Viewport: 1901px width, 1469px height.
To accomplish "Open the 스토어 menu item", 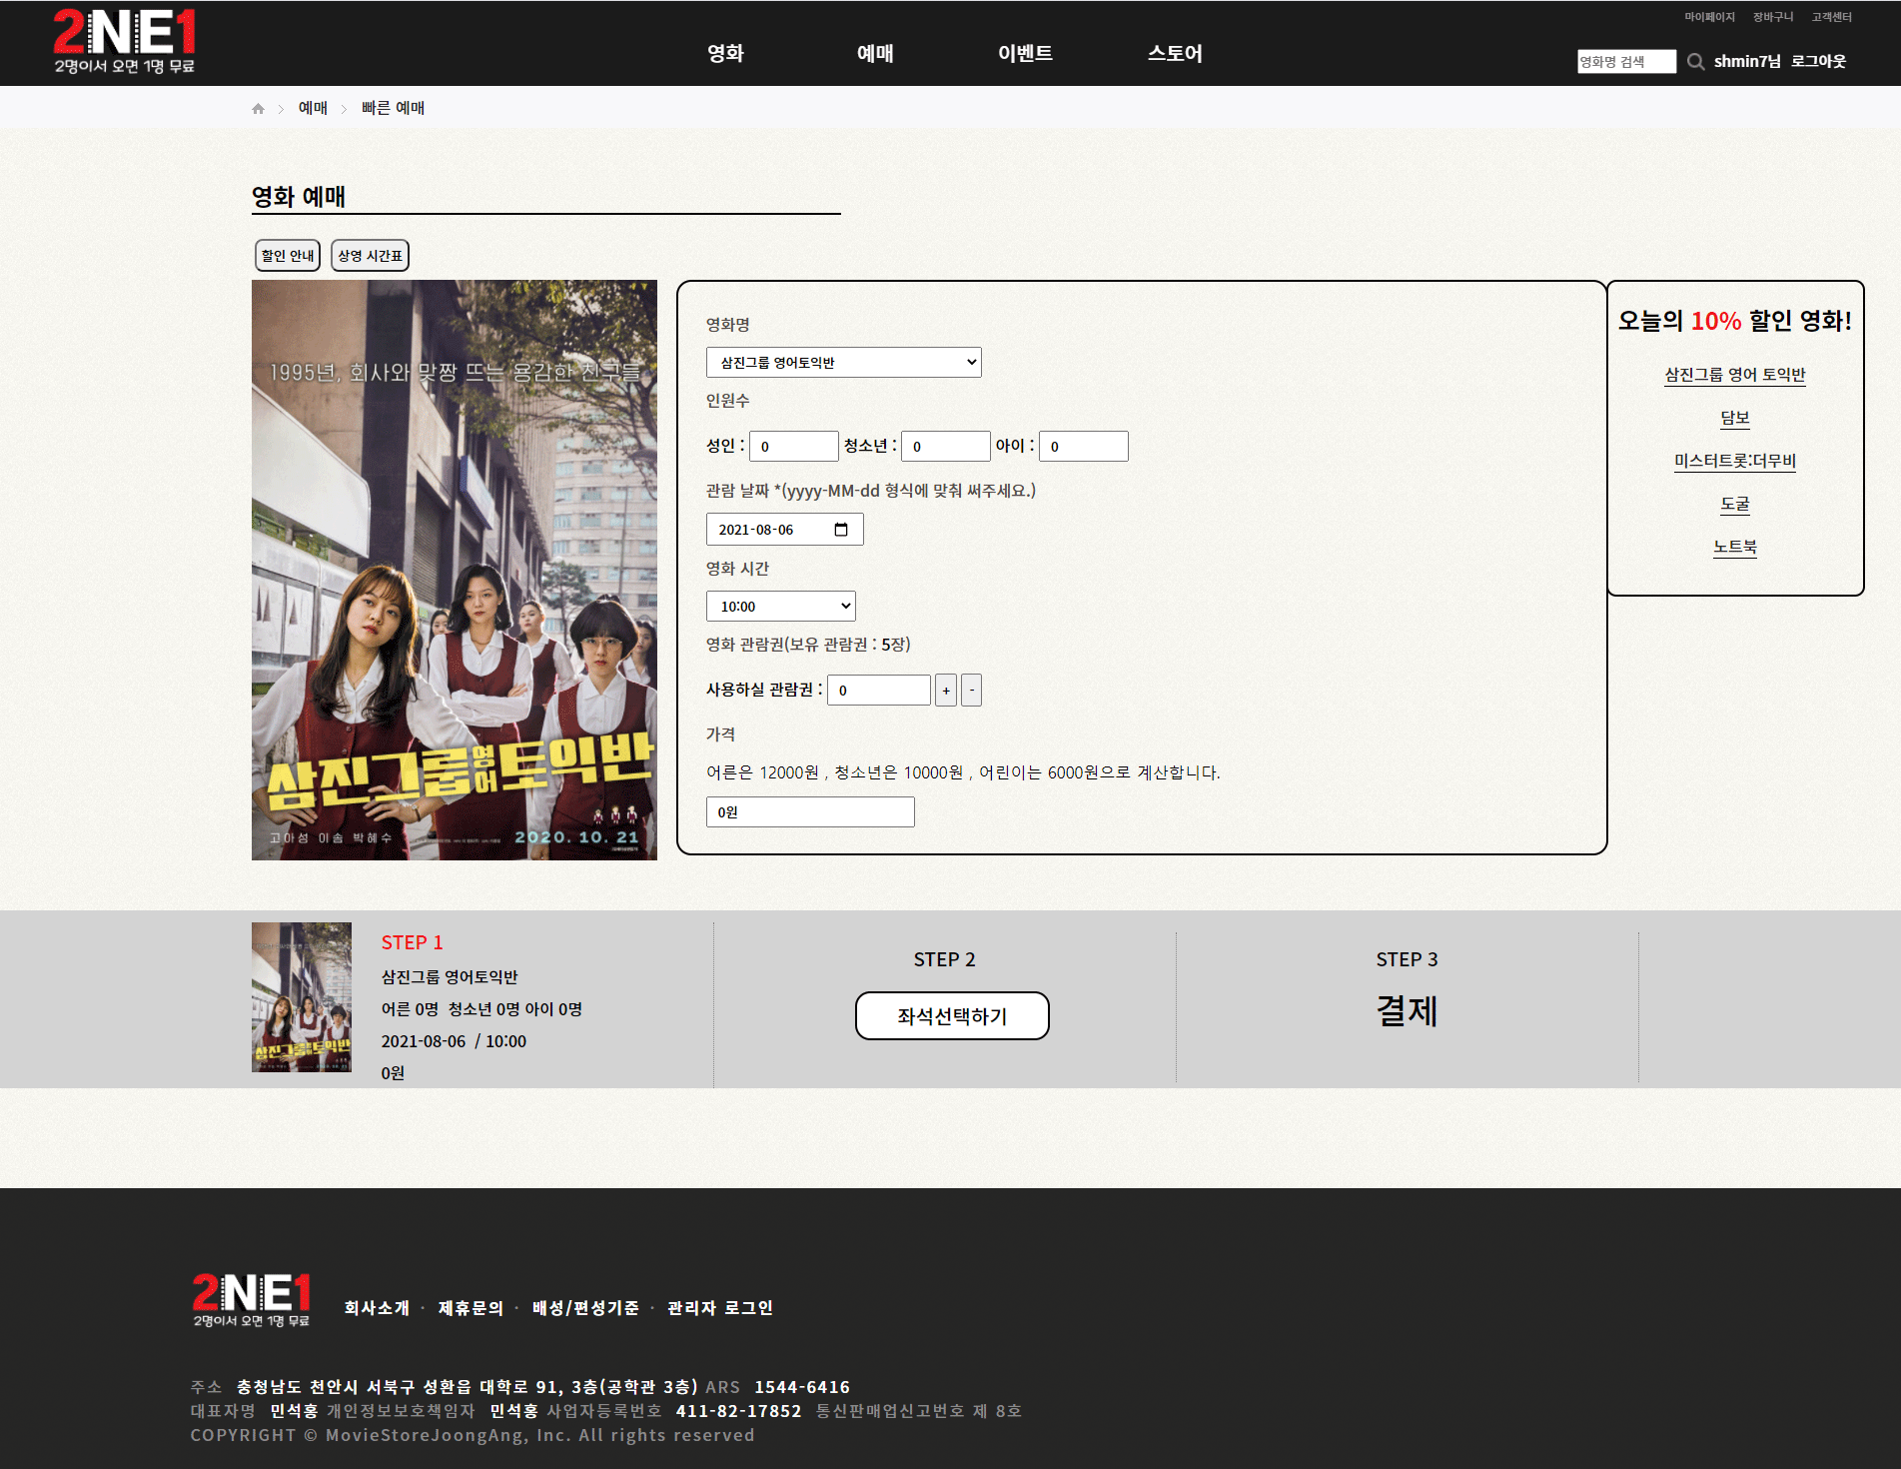I will (1175, 54).
